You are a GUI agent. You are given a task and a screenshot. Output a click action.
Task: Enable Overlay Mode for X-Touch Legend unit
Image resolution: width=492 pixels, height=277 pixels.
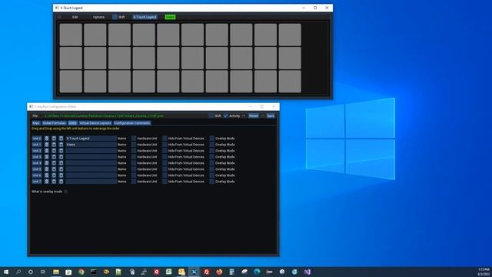(x=212, y=138)
